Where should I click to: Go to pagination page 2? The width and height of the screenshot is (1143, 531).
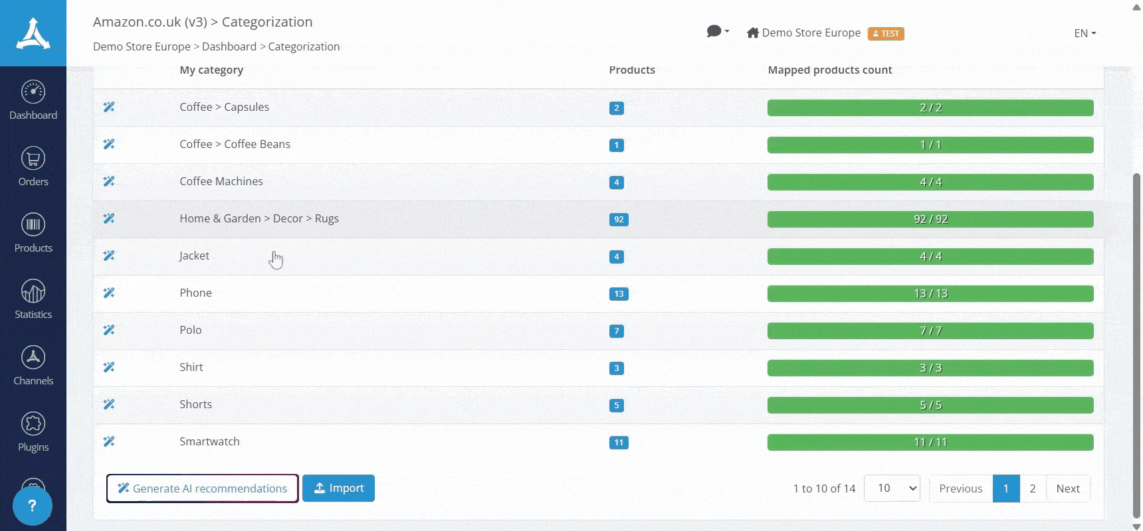point(1032,489)
